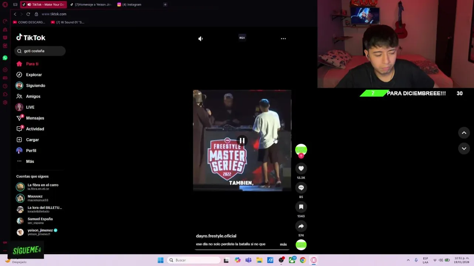Pause the playing TikTok video
This screenshot has height=266, width=474.
tap(242, 141)
